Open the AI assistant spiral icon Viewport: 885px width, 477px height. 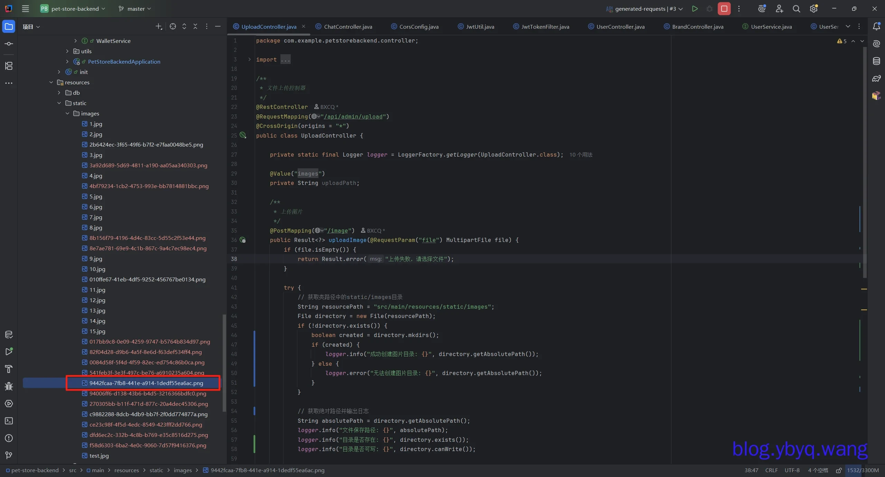[876, 44]
